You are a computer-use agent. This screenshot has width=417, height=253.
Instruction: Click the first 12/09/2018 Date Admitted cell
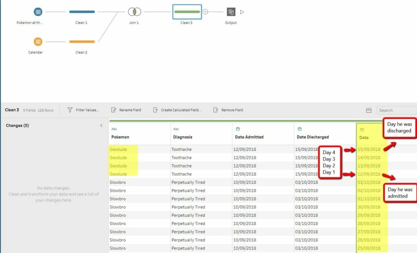pos(263,149)
